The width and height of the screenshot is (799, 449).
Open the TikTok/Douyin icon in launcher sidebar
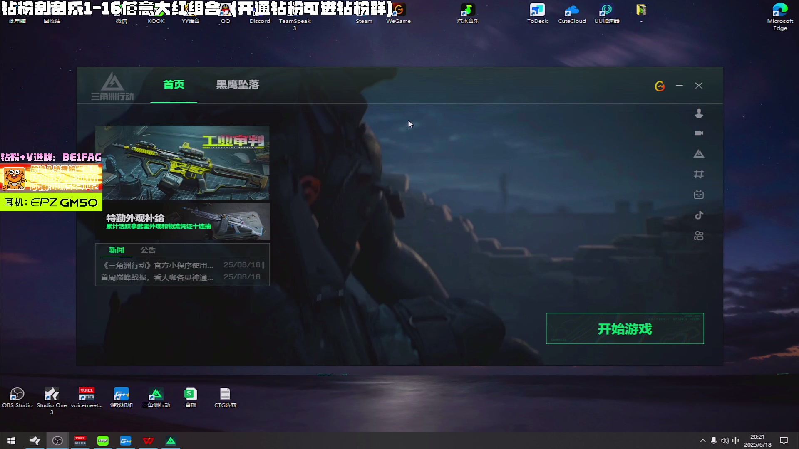tap(699, 215)
